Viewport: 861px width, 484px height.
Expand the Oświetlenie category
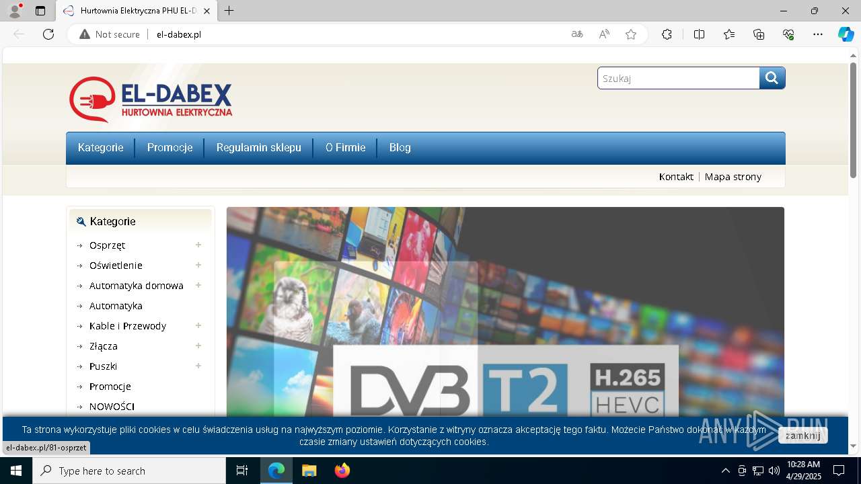[x=198, y=265]
